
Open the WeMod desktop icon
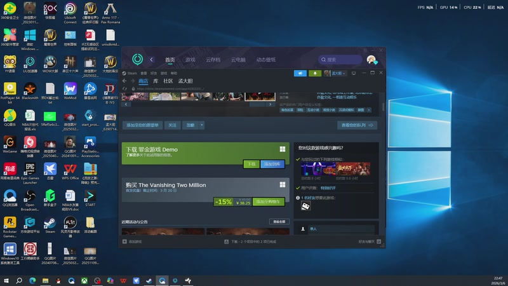[x=70, y=91]
